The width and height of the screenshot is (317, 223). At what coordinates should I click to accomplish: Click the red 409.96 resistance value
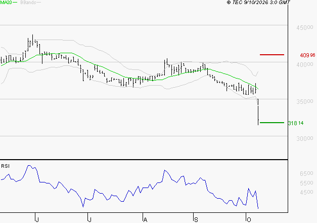tap(307, 55)
